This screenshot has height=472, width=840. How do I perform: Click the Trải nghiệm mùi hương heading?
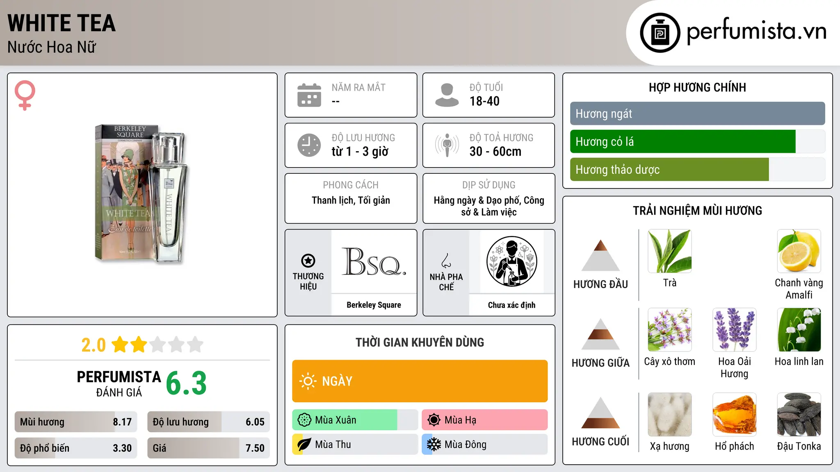tap(697, 211)
